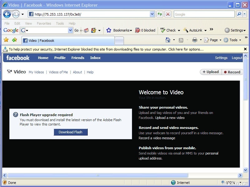Click the Upload a new video link
The height and width of the screenshot is (187, 250).
tap(170, 118)
